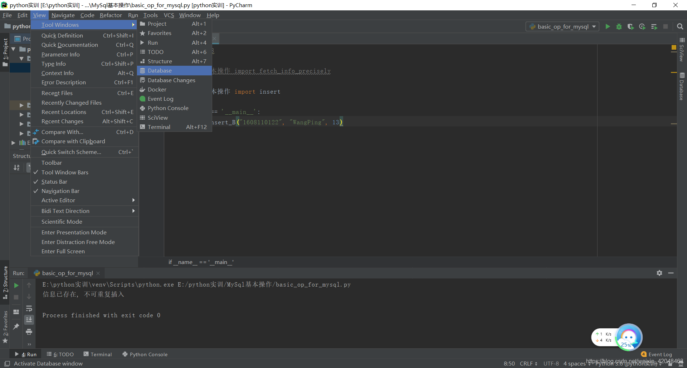Open Event Log from the status bar
Image resolution: width=687 pixels, height=368 pixels.
[657, 354]
